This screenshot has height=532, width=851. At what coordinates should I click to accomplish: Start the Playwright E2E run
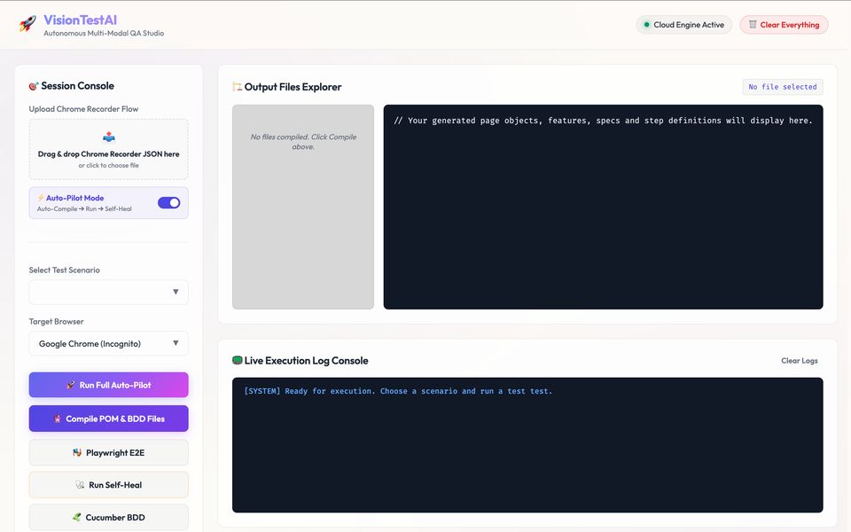[108, 452]
